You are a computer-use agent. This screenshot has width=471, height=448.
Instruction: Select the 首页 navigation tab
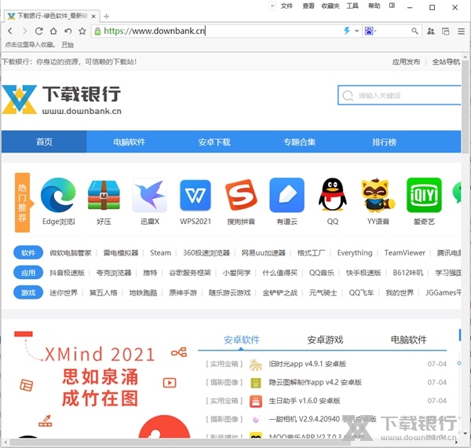(x=44, y=141)
